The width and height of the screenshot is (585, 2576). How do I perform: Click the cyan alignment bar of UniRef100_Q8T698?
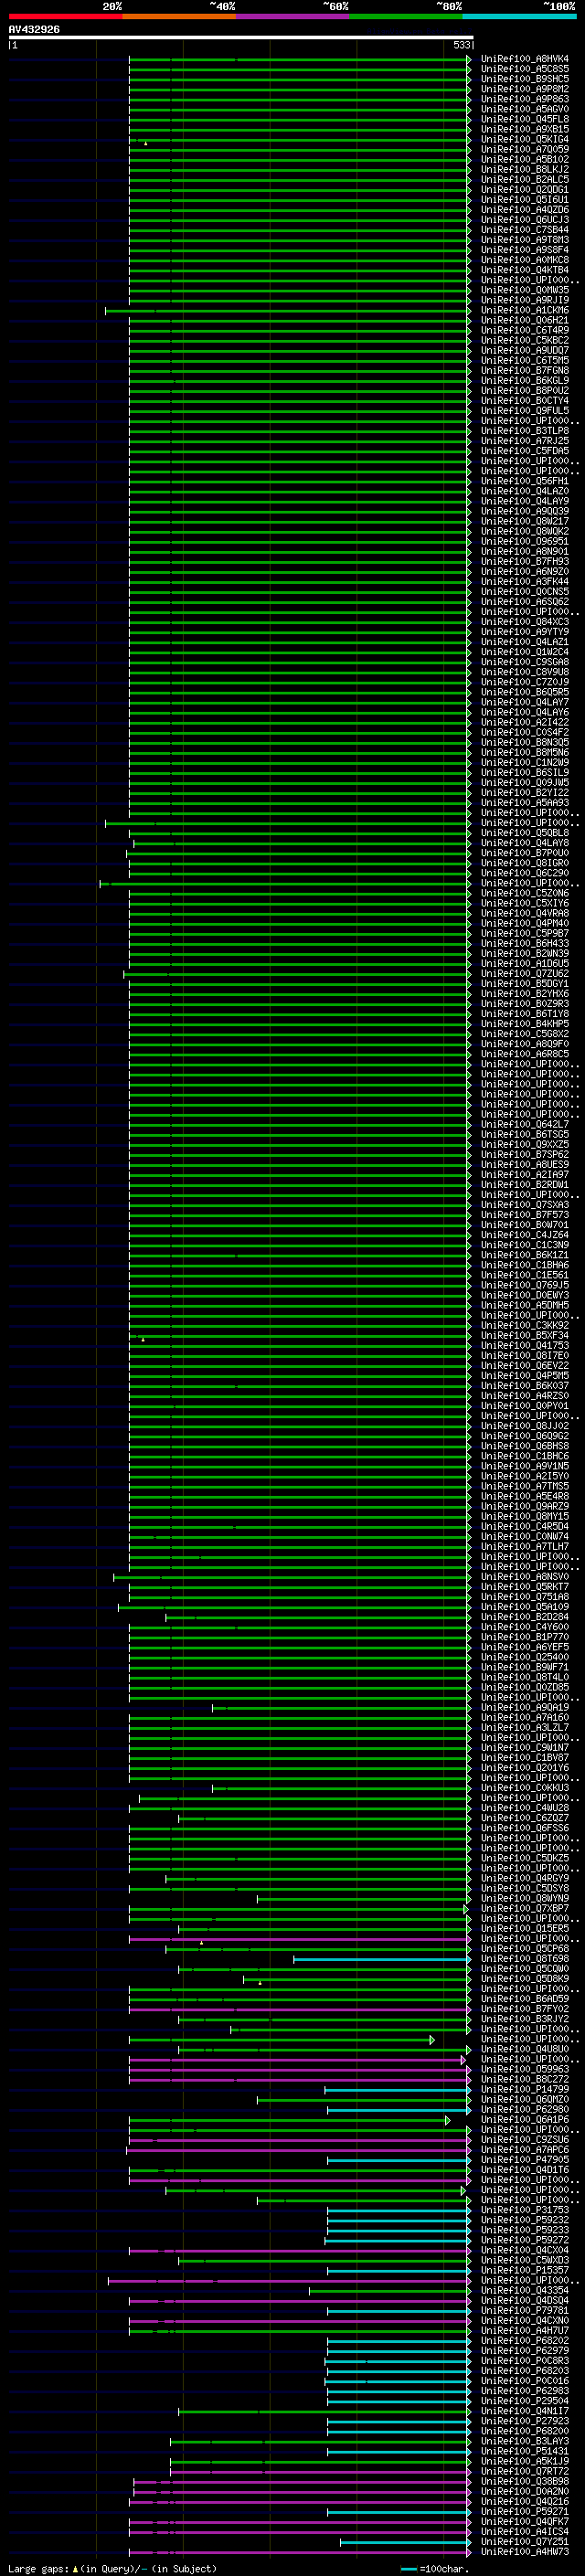(382, 1958)
